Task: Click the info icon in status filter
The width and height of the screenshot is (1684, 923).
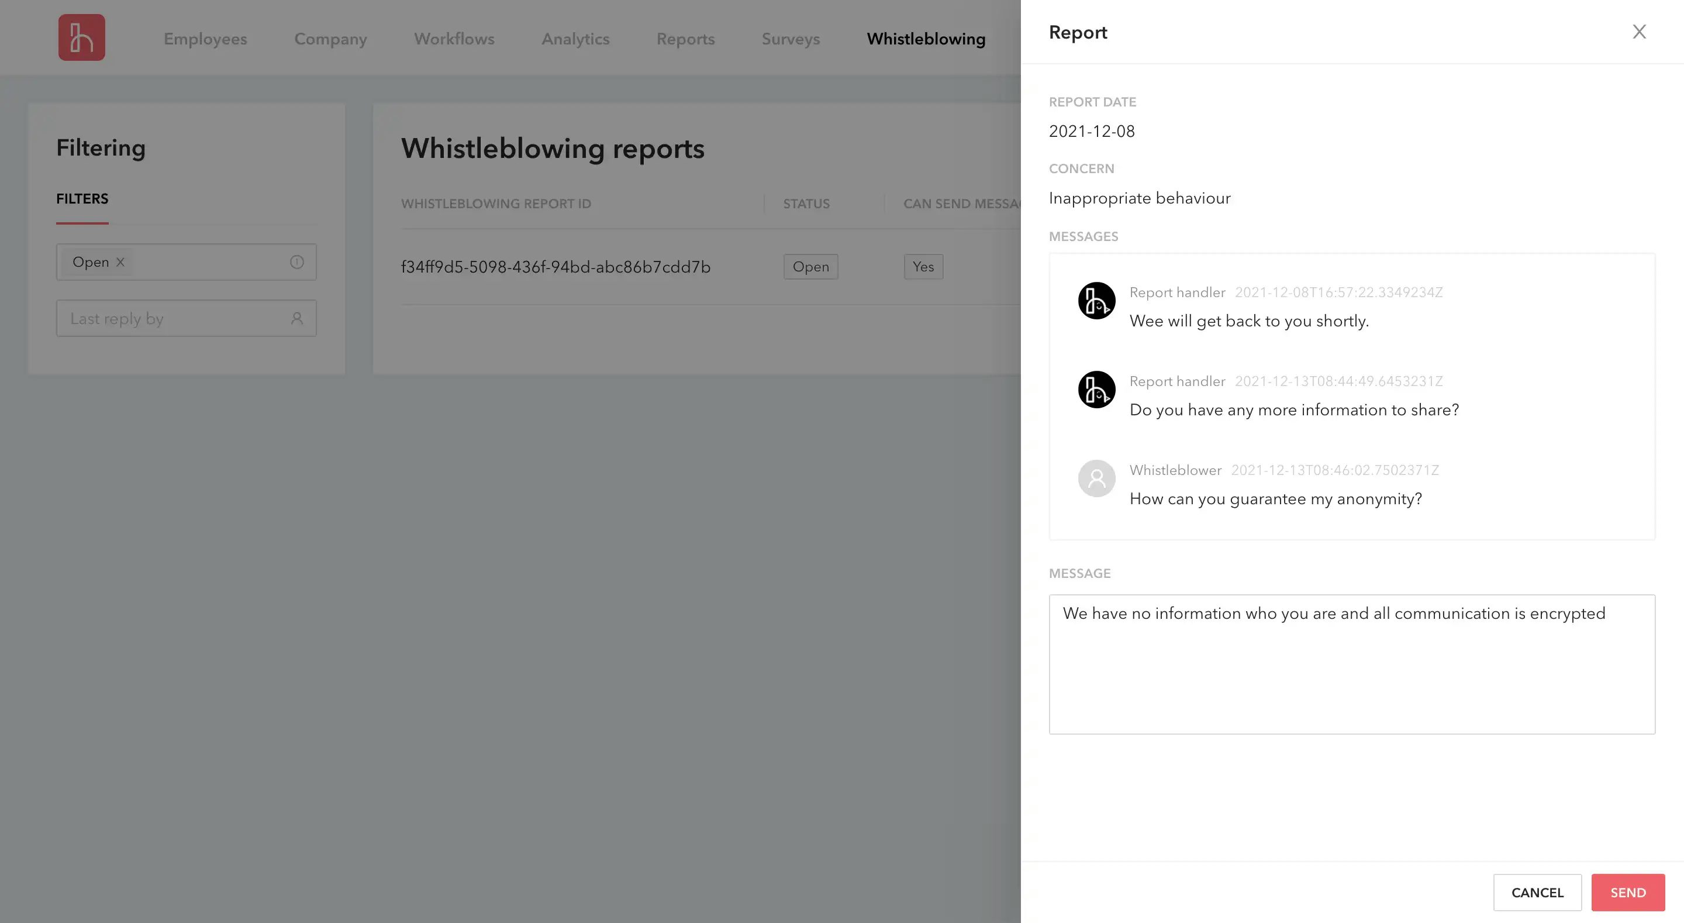Action: [297, 262]
